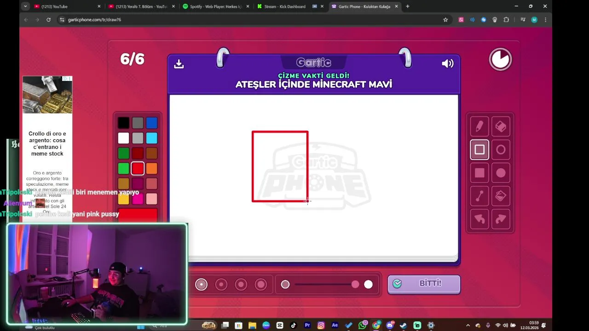Choose the magenta-pink color swatch
Image resolution: width=589 pixels, height=331 pixels.
click(x=138, y=199)
